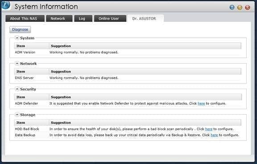Image resolution: width=257 pixels, height=164 pixels.
Task: Click the System section title
Action: coord(27,38)
